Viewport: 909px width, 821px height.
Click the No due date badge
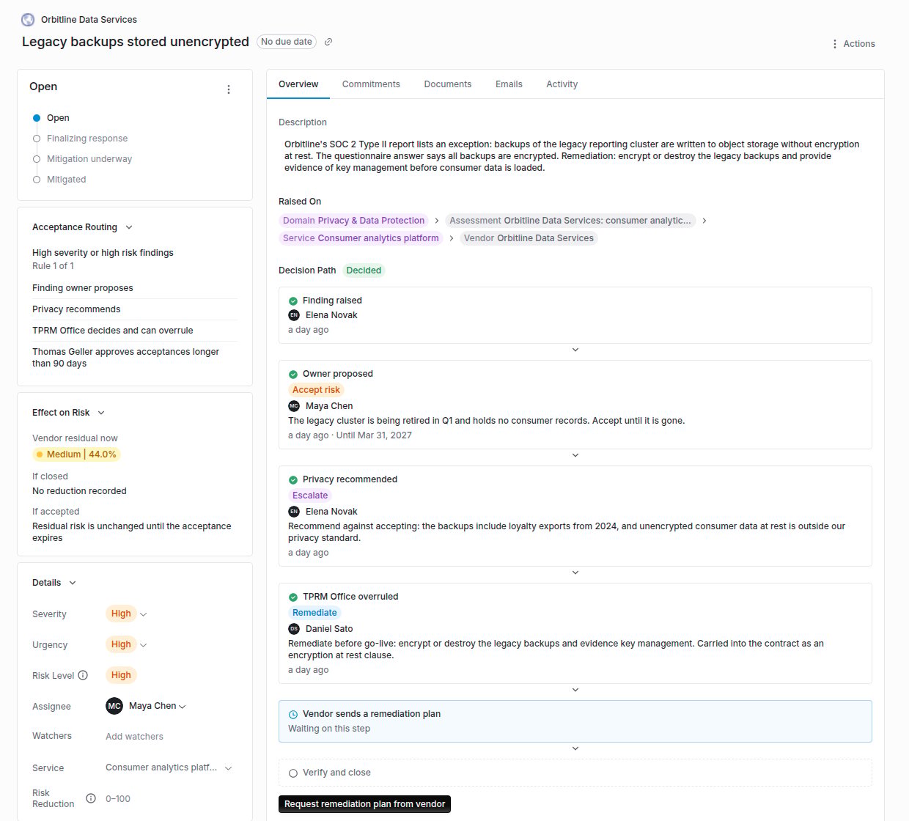[287, 42]
